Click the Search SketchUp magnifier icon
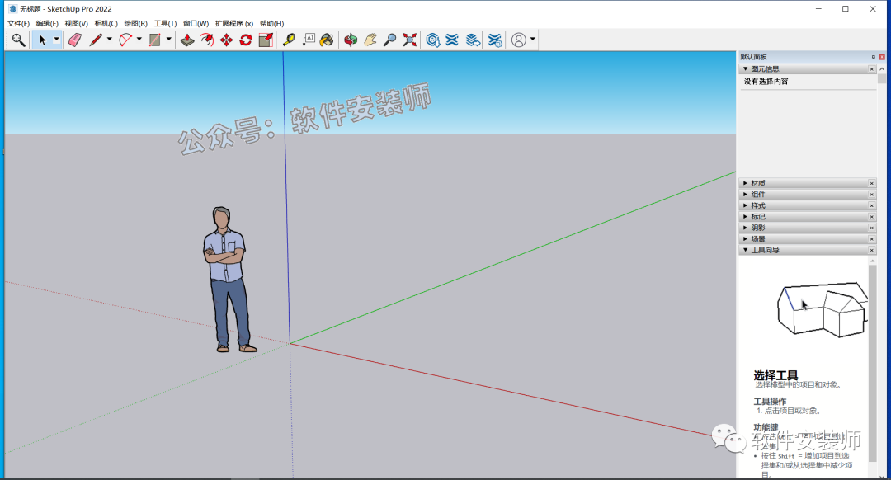 click(x=18, y=40)
